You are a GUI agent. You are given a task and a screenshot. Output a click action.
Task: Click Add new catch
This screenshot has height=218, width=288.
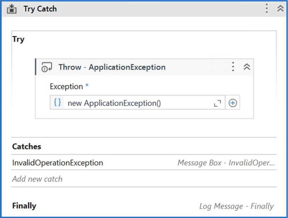coord(37,179)
